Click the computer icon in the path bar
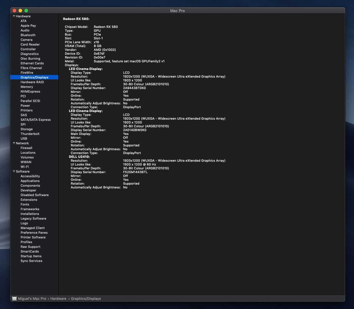 [x=14, y=298]
